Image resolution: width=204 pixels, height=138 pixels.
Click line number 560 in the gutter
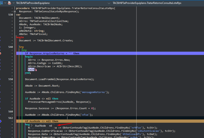11,112
